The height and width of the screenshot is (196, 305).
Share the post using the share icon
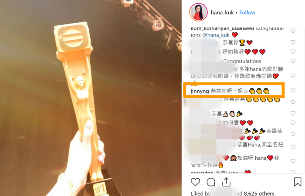[226, 182]
